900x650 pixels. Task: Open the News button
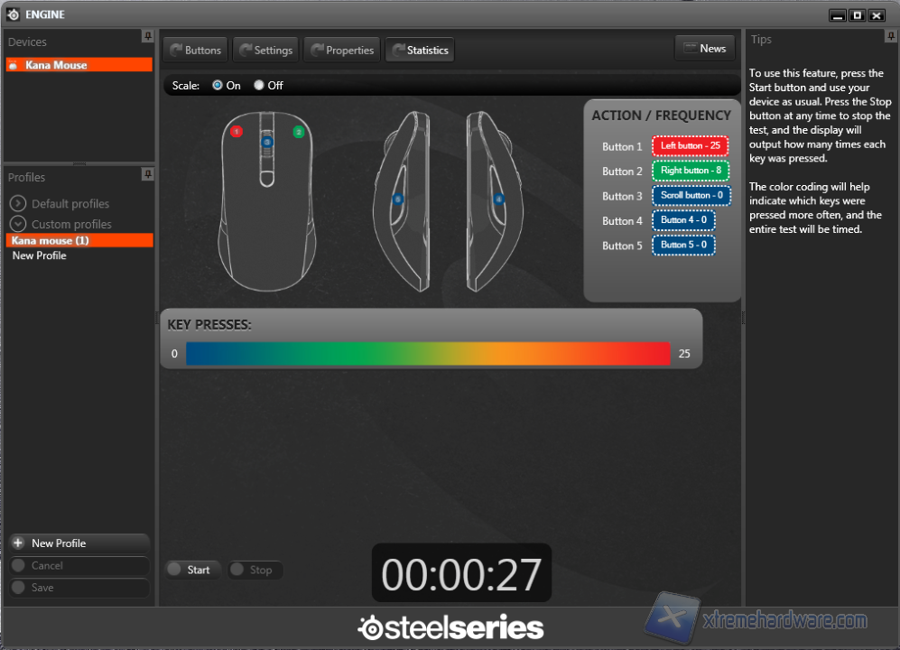(x=704, y=49)
